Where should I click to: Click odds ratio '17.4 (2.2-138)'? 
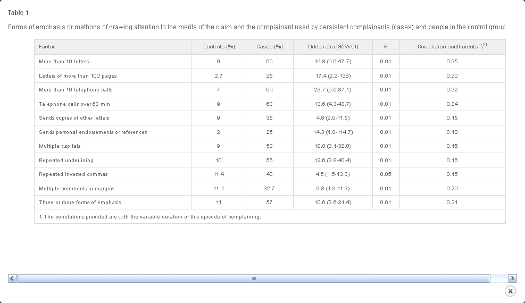(x=333, y=76)
